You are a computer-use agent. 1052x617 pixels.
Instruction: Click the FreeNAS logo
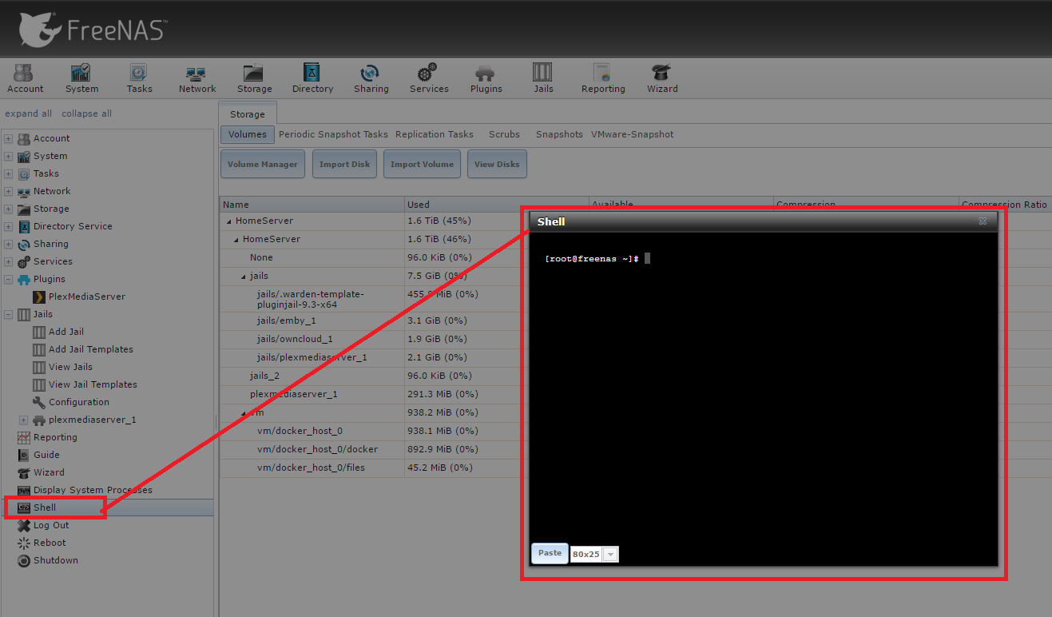tap(93, 30)
